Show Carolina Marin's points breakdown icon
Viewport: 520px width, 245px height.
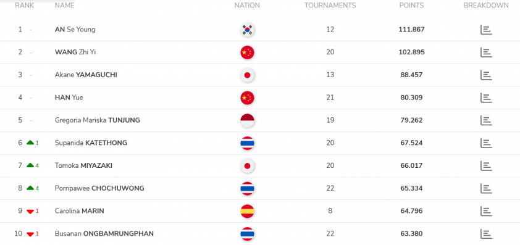pyautogui.click(x=486, y=211)
